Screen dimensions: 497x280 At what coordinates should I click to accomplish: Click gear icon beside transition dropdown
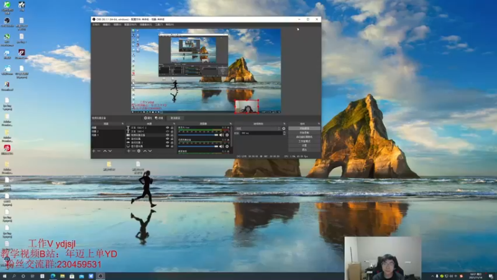point(284,129)
